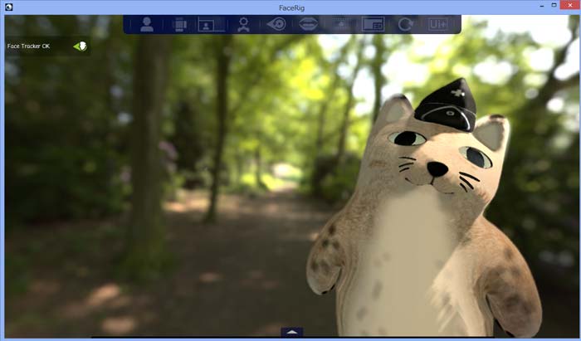Expand the bottom panel up arrow
581x341 pixels.
tap(292, 332)
